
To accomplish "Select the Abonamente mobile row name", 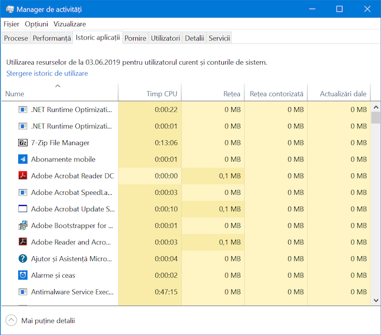I will (x=63, y=160).
